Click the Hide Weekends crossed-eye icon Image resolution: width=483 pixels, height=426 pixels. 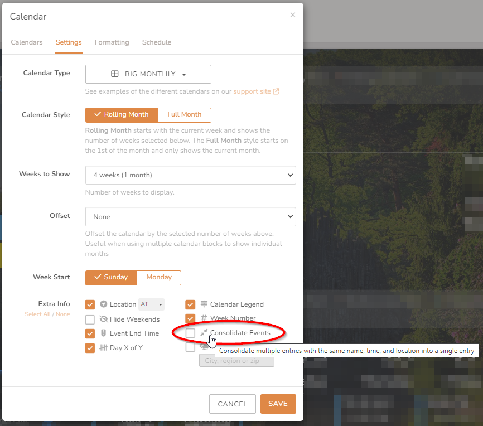click(104, 319)
